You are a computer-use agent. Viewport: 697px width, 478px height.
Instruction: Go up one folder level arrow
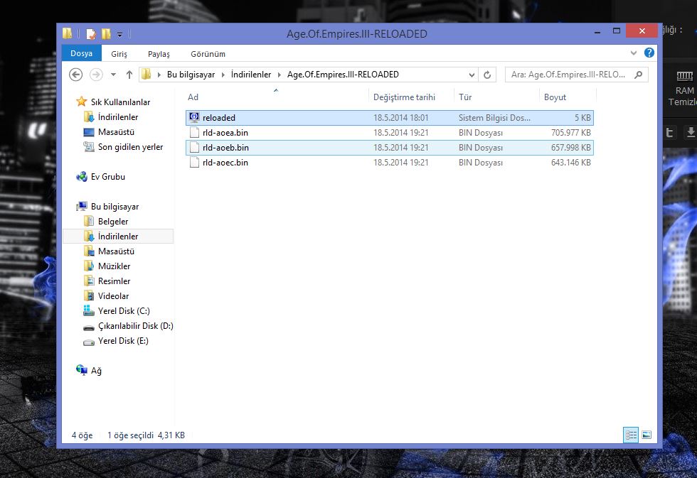point(129,75)
